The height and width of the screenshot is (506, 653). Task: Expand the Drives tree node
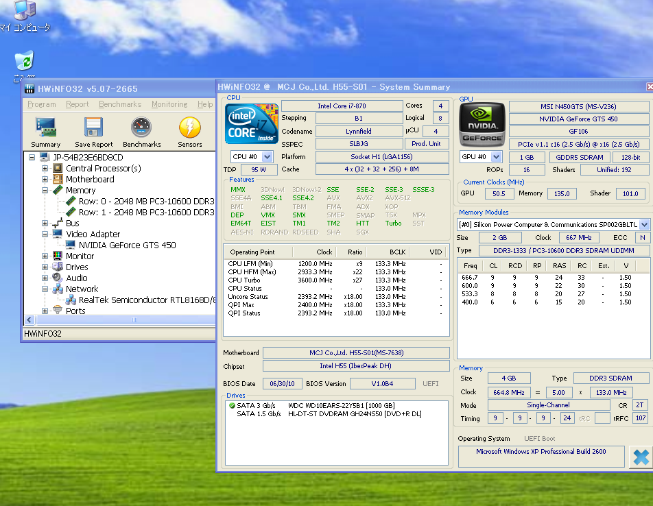[x=45, y=267]
